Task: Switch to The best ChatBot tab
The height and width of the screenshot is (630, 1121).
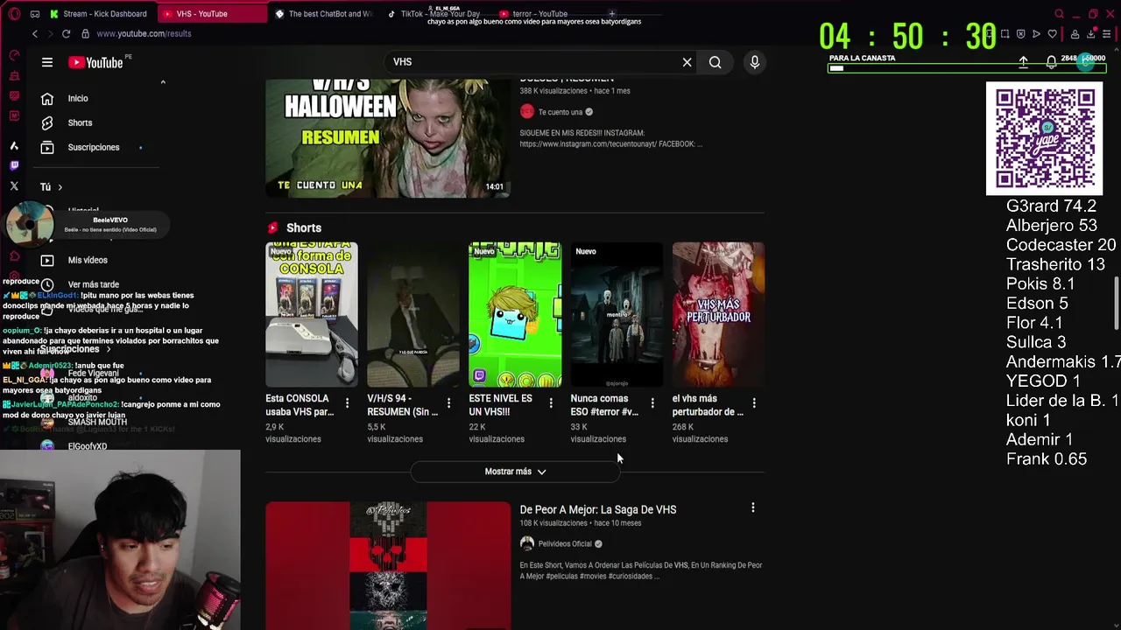Action: 324,14
